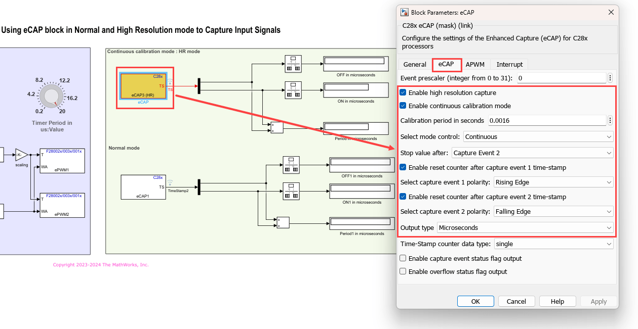The height and width of the screenshot is (329, 638).
Task: Expand the Stop value after dropdown
Action: [x=532, y=153]
